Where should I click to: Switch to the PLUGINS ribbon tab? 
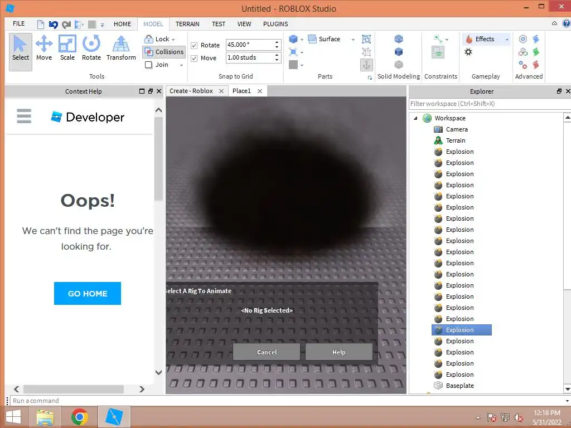pos(275,24)
